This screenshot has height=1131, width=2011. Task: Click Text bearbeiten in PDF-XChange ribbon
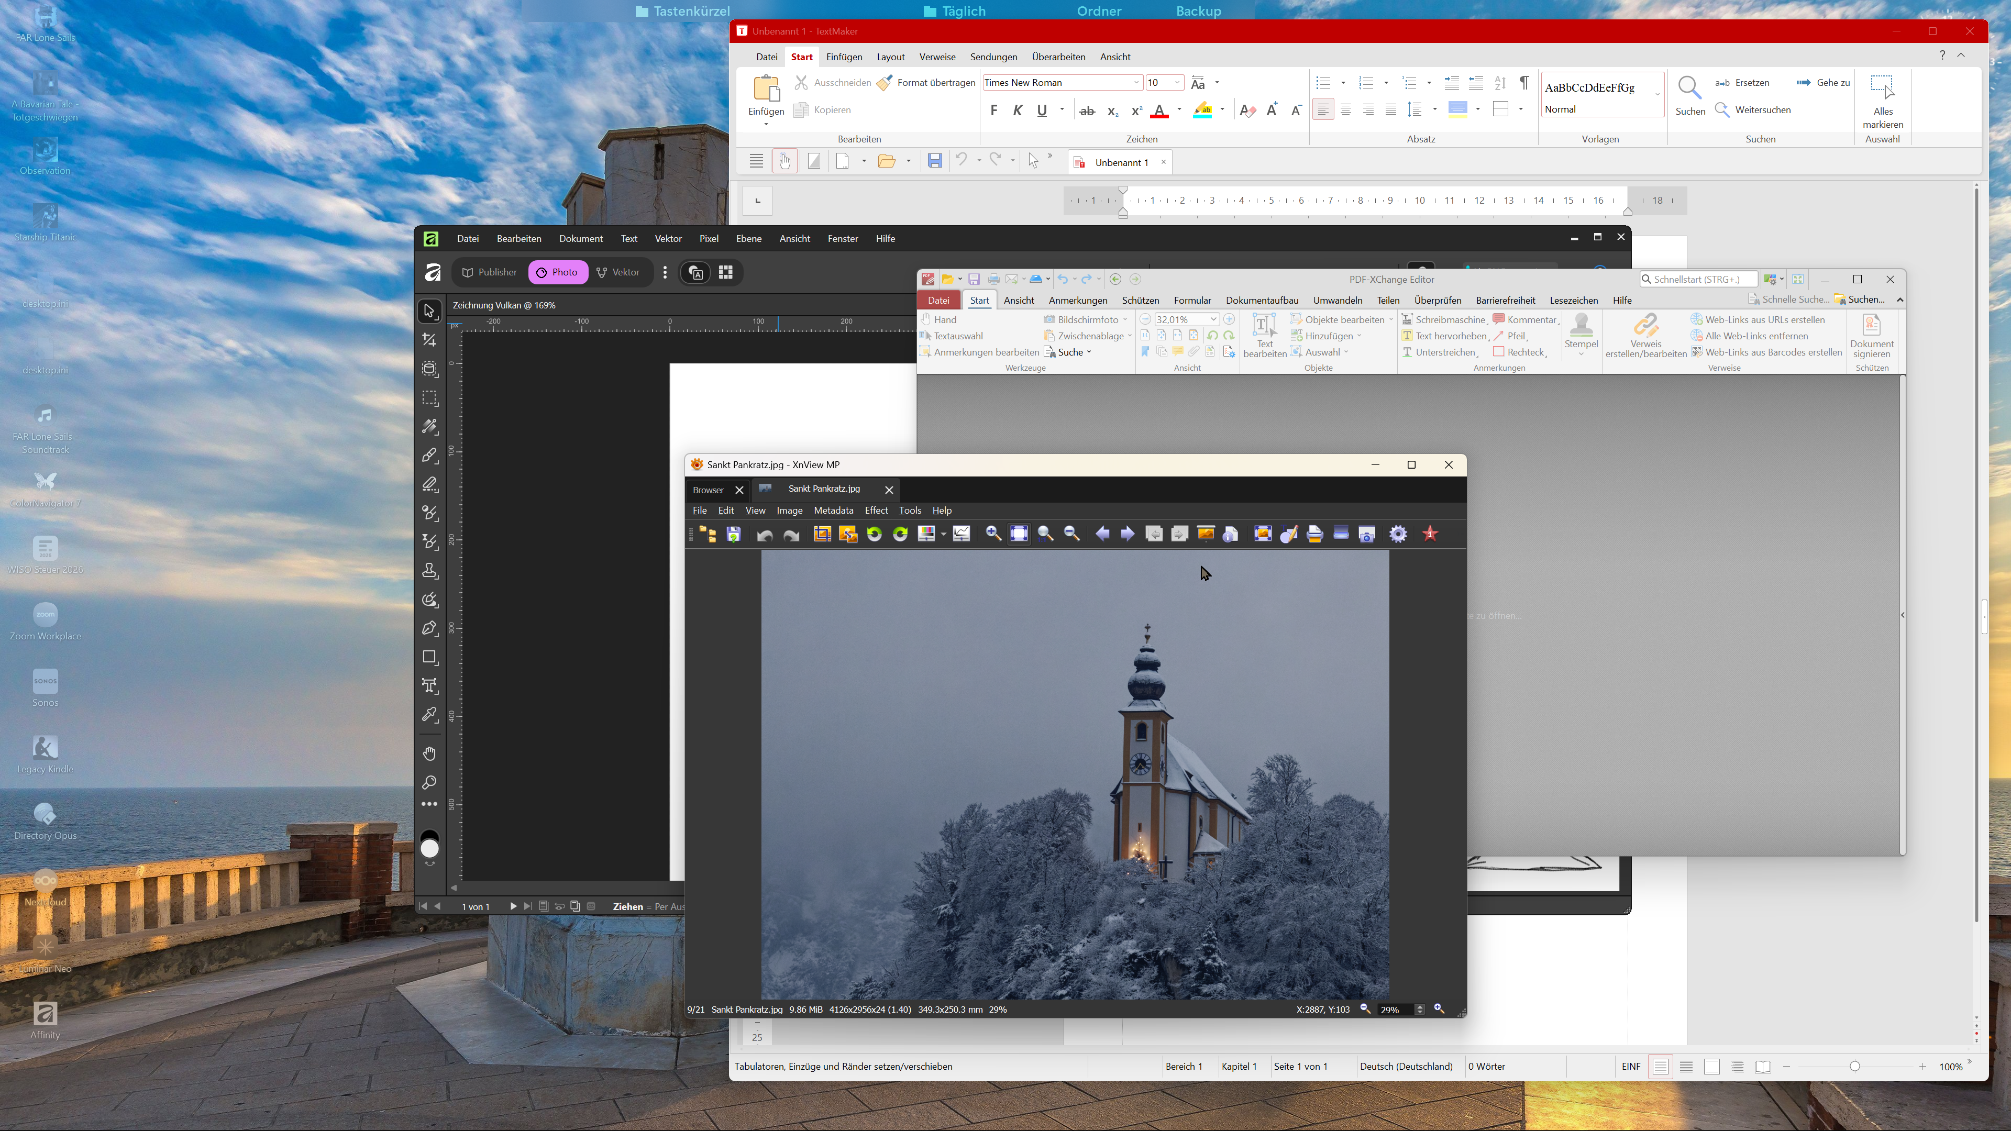point(1264,336)
